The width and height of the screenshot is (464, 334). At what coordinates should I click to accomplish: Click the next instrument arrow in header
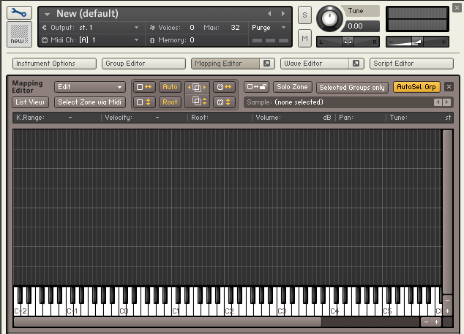coord(283,14)
